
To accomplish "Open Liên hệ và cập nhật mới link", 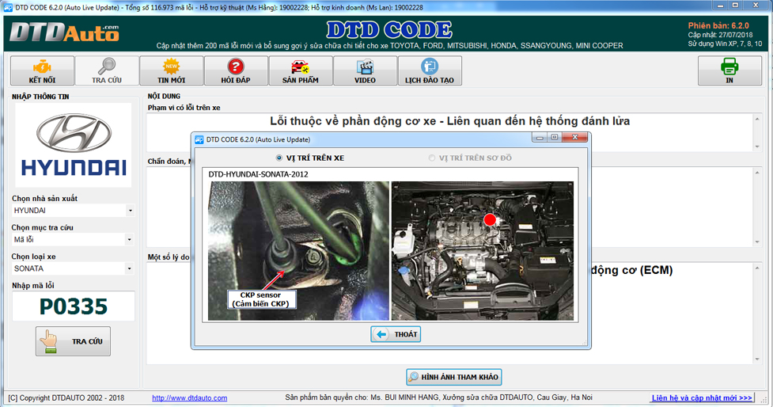I will pyautogui.click(x=702, y=397).
